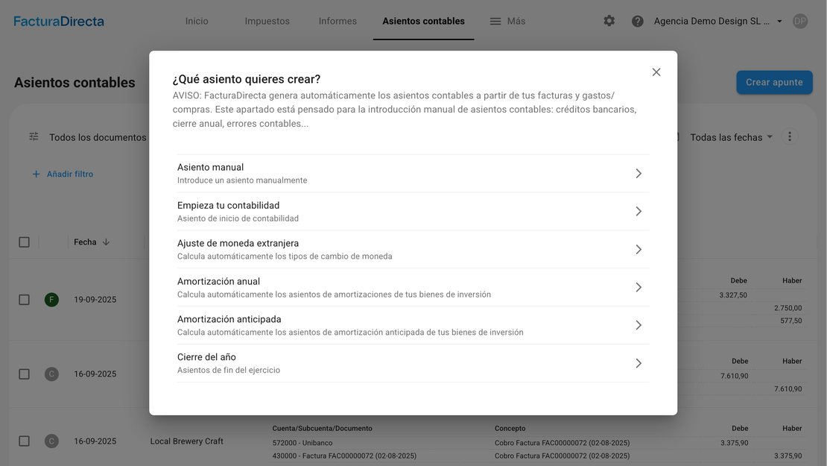Image resolution: width=827 pixels, height=466 pixels.
Task: Open the three-dot options menu
Action: [x=790, y=137]
